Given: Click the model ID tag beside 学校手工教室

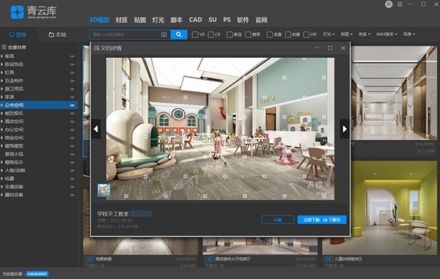Looking at the screenshot, I should point(141,214).
